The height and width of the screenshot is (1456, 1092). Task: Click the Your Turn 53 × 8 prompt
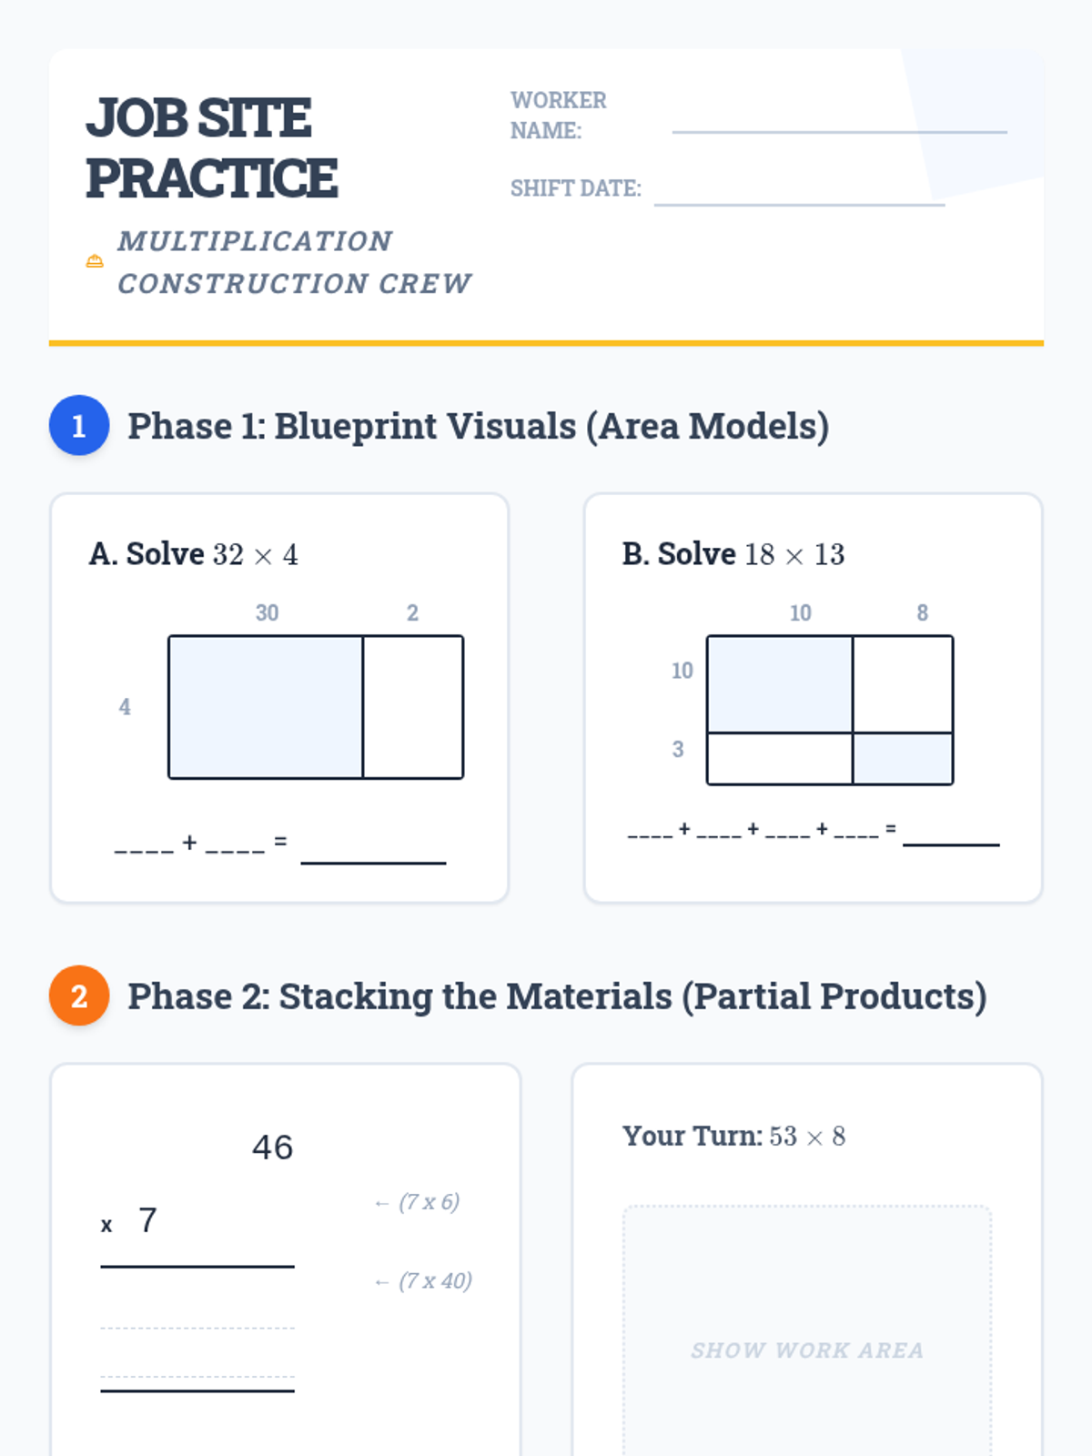pyautogui.click(x=733, y=1136)
